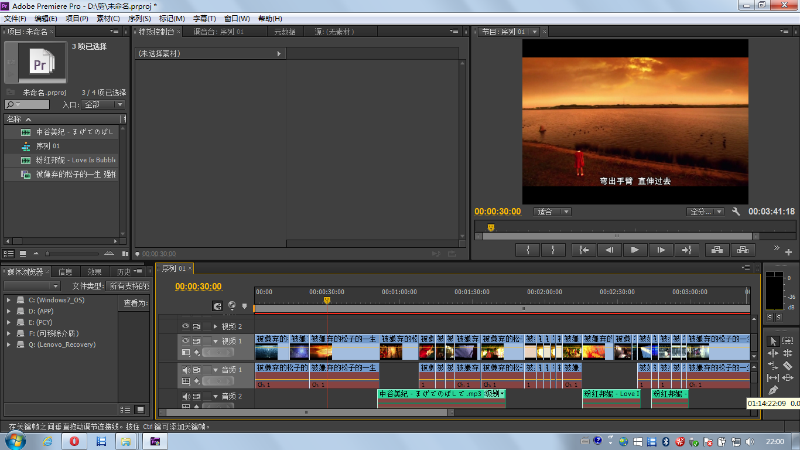This screenshot has width=800, height=450.
Task: Collapse the Audio 2 track
Action: click(x=216, y=397)
